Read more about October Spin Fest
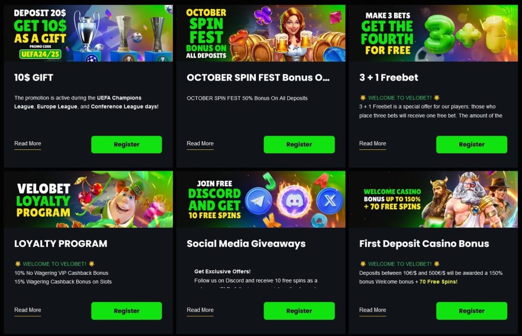This screenshot has width=522, height=336. coord(200,143)
